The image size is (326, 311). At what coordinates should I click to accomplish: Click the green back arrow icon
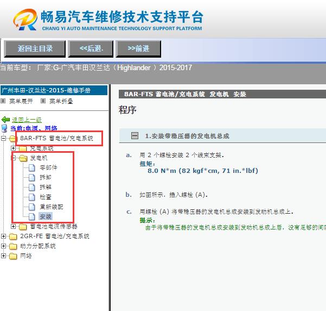(x=5, y=120)
